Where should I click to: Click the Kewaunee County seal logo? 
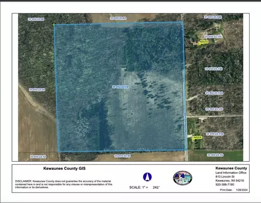pyautogui.click(x=183, y=178)
